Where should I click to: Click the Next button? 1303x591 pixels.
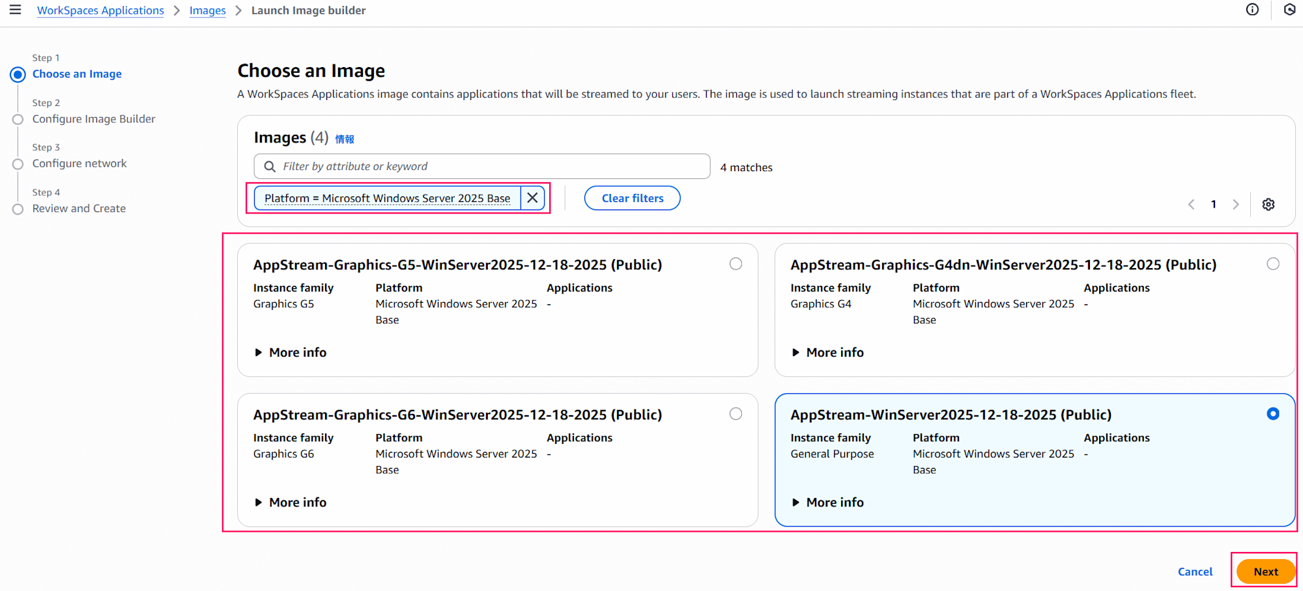1265,571
